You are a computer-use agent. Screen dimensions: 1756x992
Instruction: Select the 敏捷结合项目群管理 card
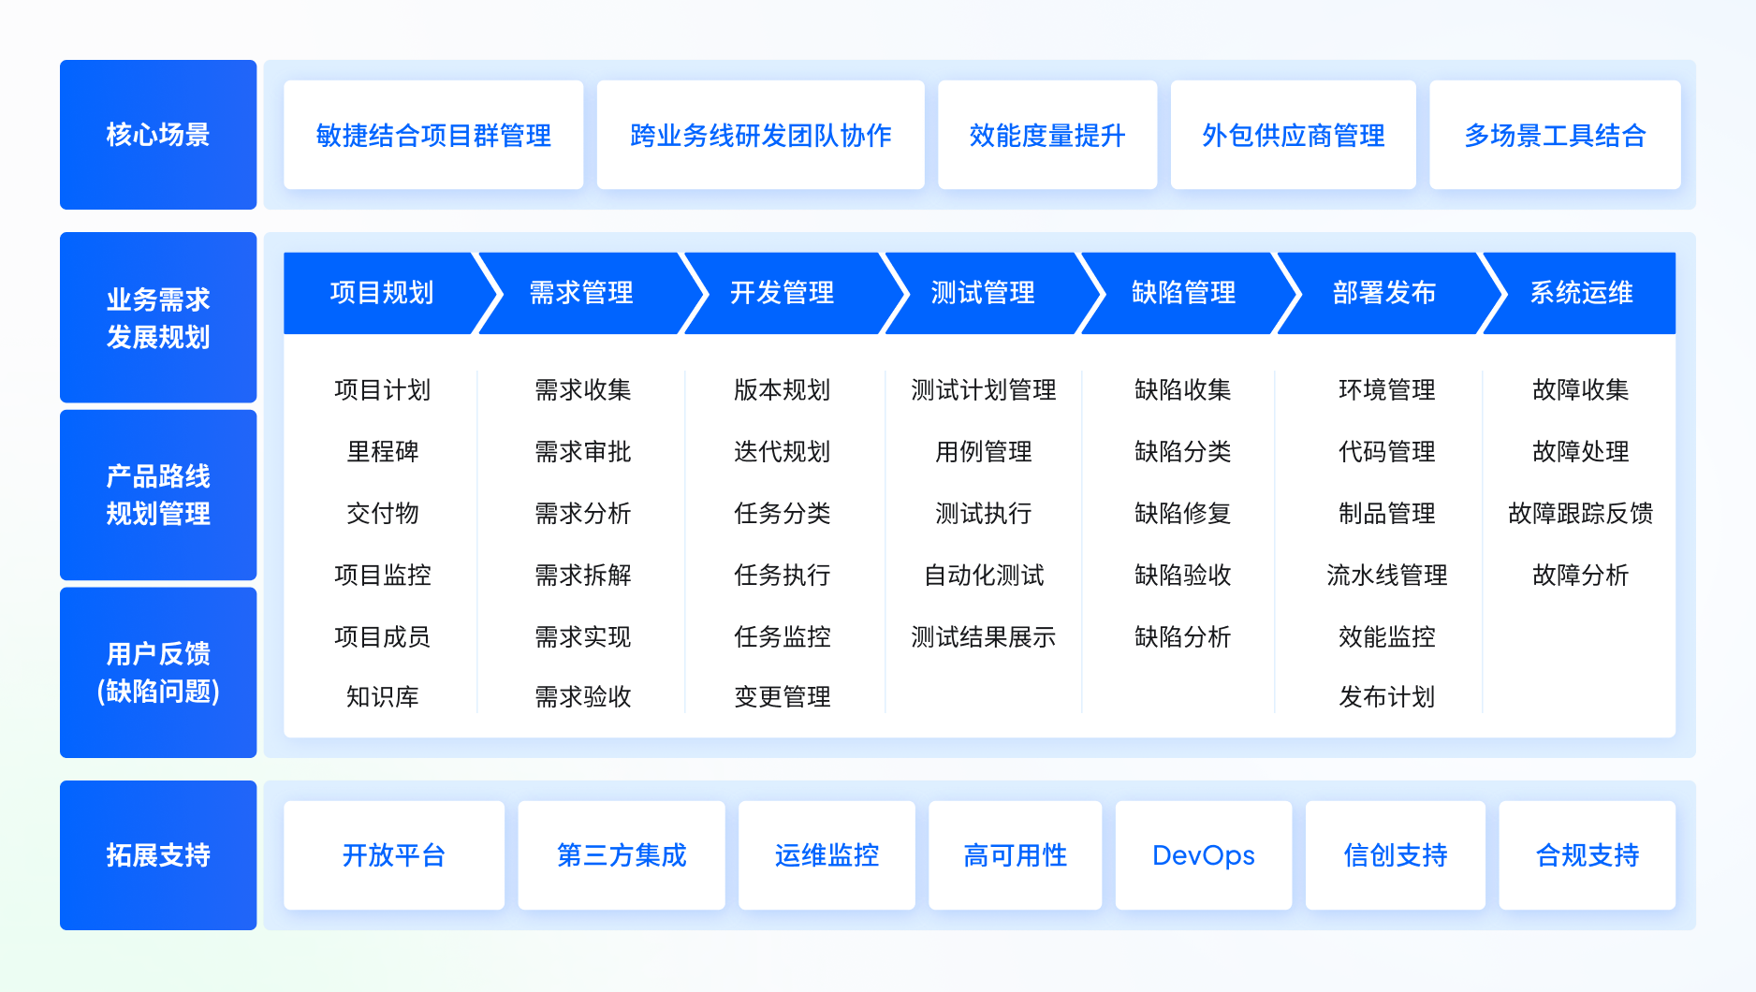tap(433, 135)
